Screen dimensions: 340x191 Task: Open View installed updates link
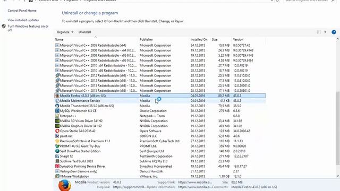click(23, 20)
